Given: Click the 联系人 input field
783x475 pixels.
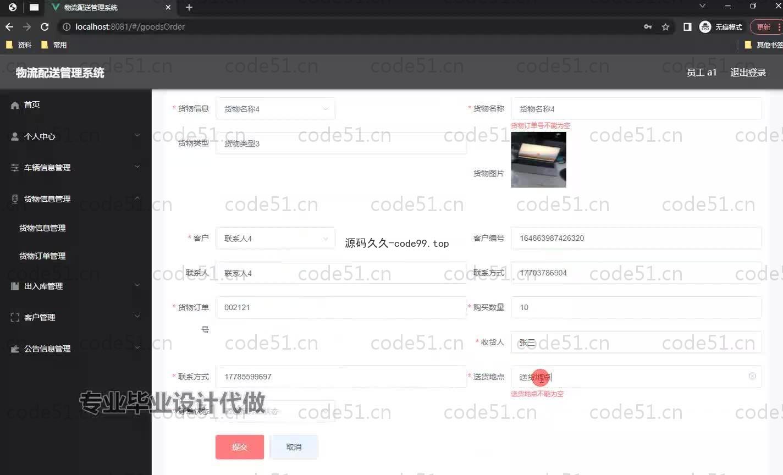Looking at the screenshot, I should 341,273.
